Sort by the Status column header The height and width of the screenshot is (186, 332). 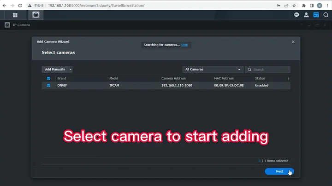pyautogui.click(x=260, y=78)
